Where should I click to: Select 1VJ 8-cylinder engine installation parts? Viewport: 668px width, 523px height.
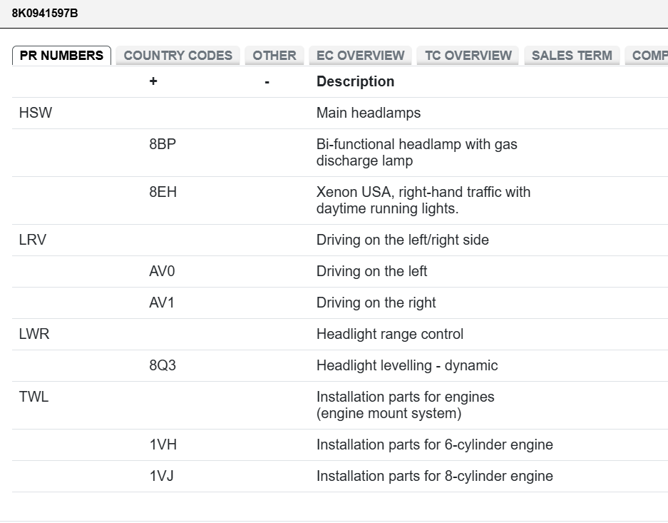tap(161, 476)
